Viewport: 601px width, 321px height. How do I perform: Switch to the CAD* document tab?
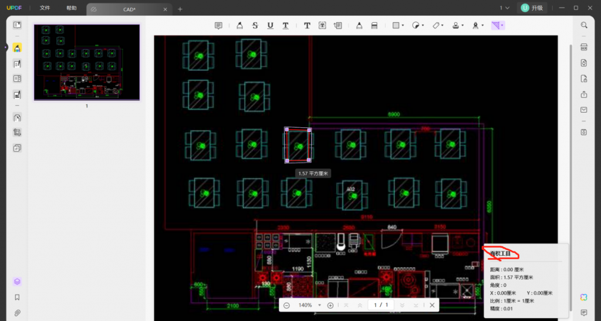126,9
